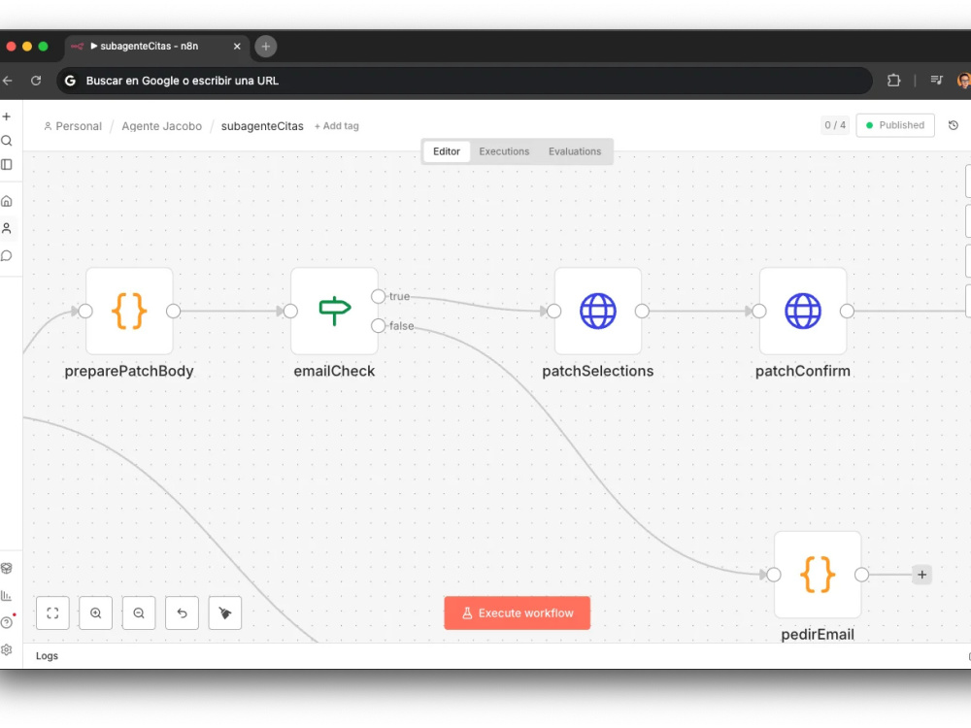Open the sidebar templates cube icon
Viewport: 971px width, 728px height.
7,568
